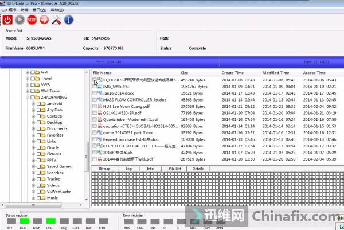The height and width of the screenshot is (230, 344).
Task: Click tree scrollbar up arrow
Action: 87,72
